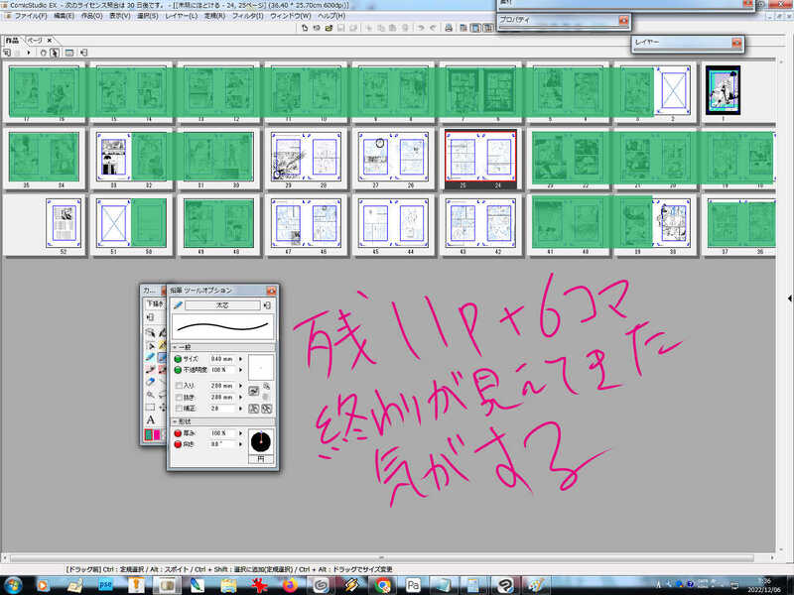Open spread thumbnail for pages 45-44
The height and width of the screenshot is (595, 794).
coord(393,225)
